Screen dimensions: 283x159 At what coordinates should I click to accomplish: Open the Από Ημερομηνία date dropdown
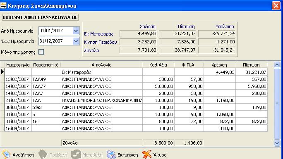tap(76, 31)
